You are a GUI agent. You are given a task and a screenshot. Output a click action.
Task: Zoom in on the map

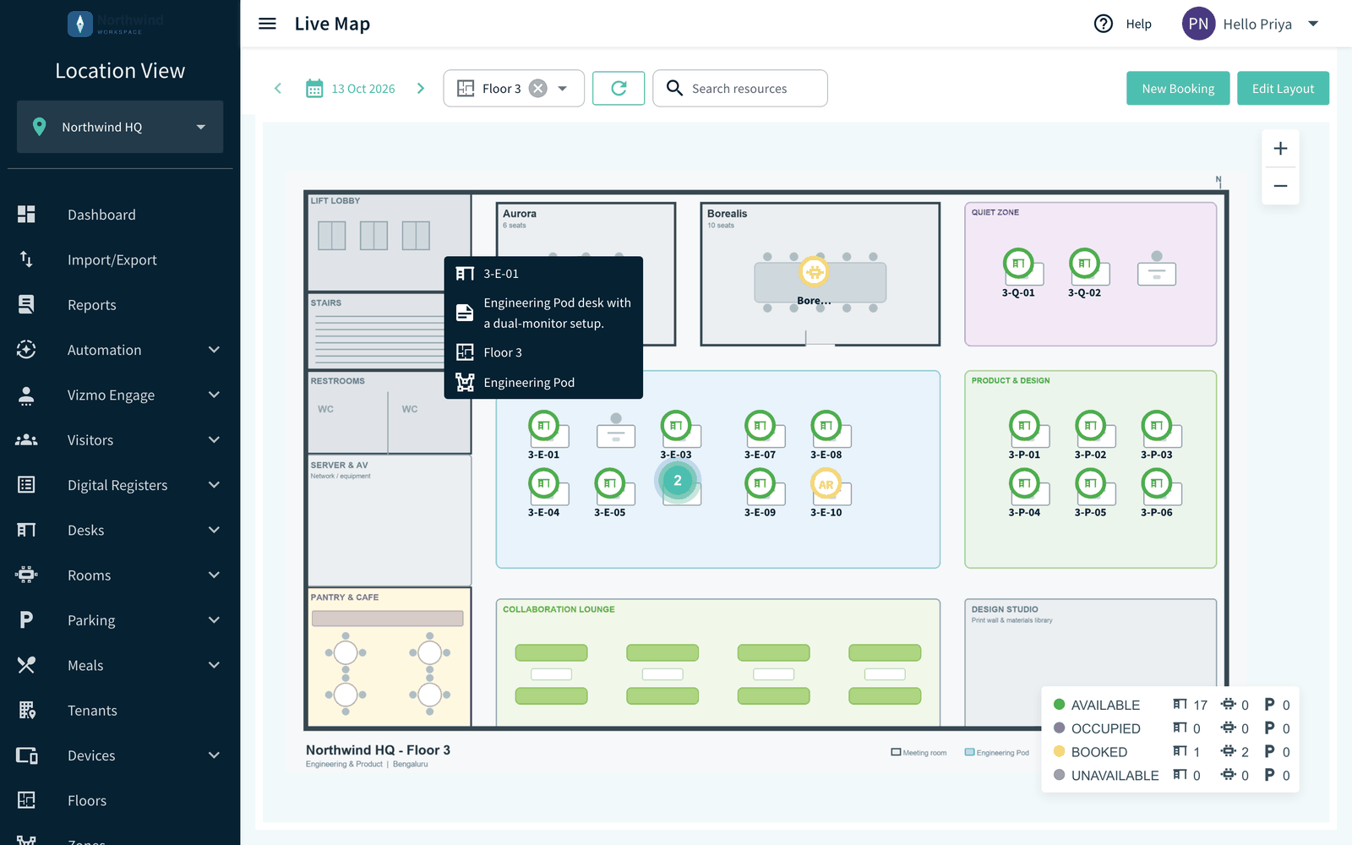click(1280, 149)
